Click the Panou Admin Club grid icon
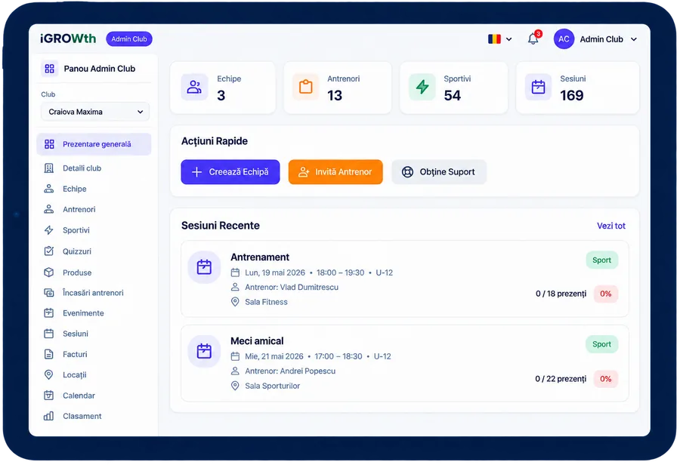680x465 pixels. pos(49,69)
